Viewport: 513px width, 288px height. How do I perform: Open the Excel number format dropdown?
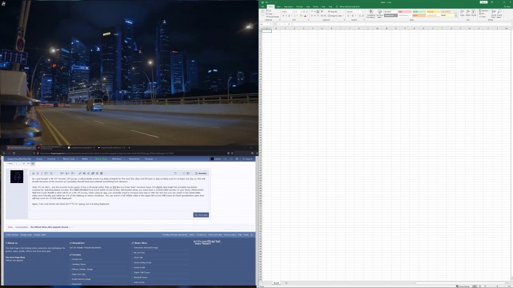click(362, 12)
